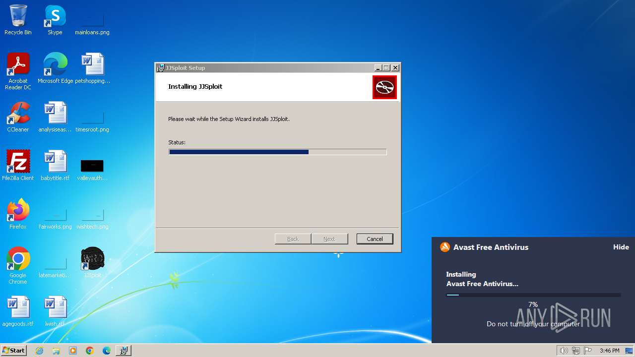
Task: Click the network tray icon
Action: (576, 351)
